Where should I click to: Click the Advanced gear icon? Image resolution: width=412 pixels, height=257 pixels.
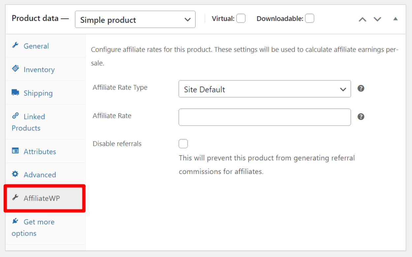pos(15,174)
